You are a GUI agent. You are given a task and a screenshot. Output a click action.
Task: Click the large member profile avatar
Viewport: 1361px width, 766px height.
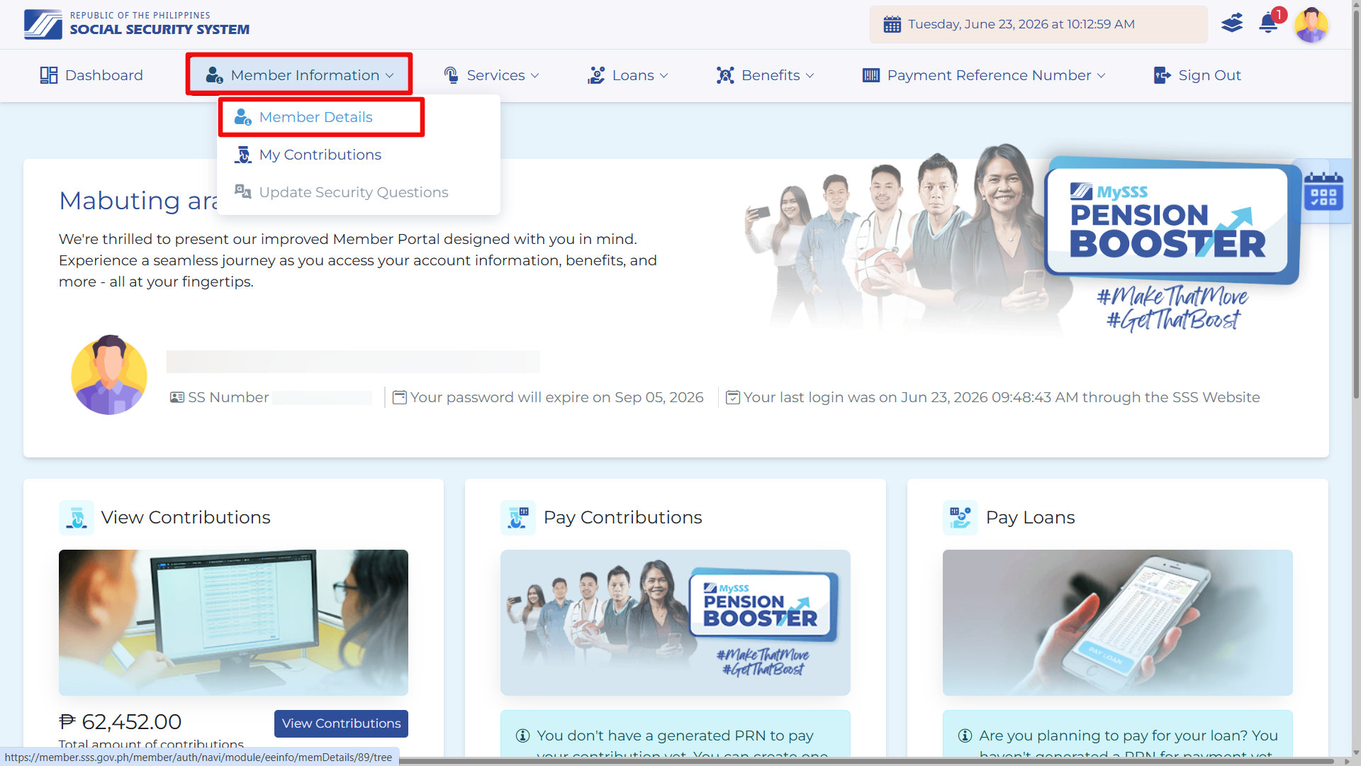(x=109, y=375)
